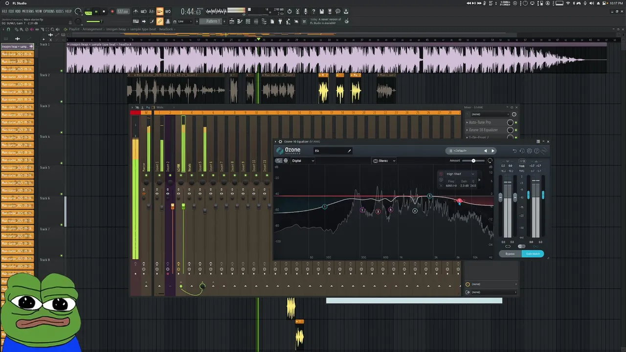Arm the record button
The width and height of the screenshot is (626, 352).
112,11
